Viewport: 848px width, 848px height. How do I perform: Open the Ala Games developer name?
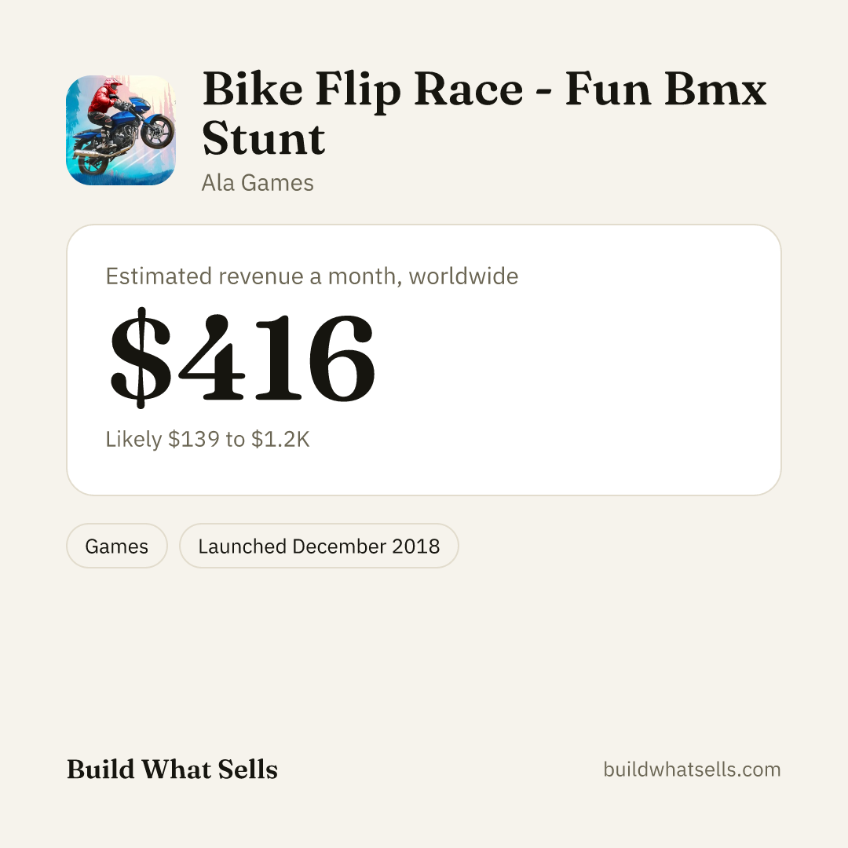(258, 183)
